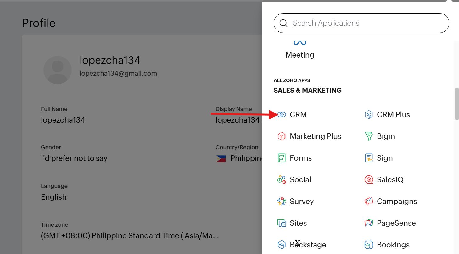Click the Sites app icon
The image size is (459, 254).
pyautogui.click(x=282, y=223)
